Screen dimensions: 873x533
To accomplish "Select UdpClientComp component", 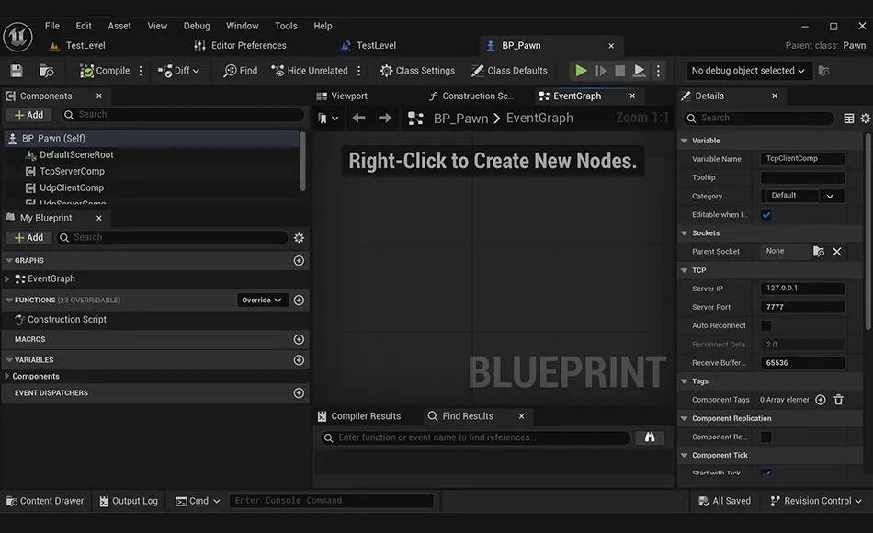I will tap(72, 187).
